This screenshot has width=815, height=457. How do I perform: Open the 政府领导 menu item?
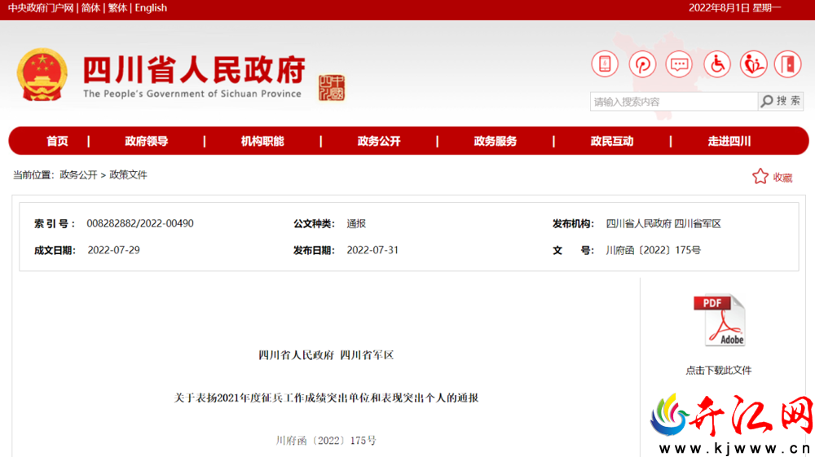point(146,141)
